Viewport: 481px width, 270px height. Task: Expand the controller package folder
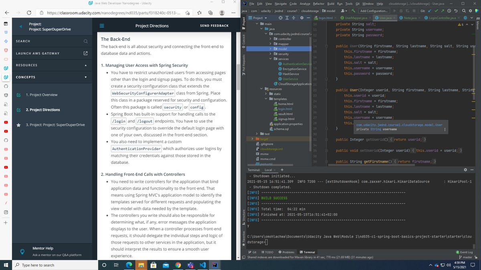[x=271, y=39]
